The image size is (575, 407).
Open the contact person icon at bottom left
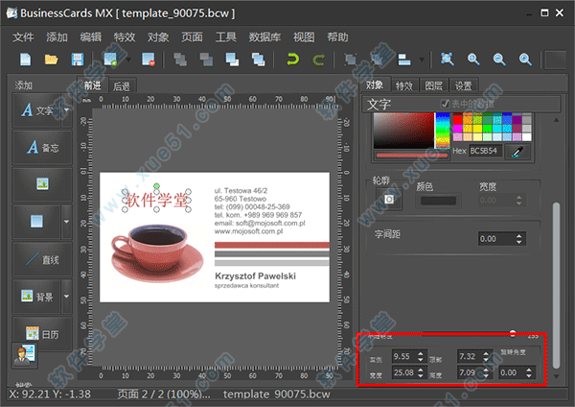(25, 355)
